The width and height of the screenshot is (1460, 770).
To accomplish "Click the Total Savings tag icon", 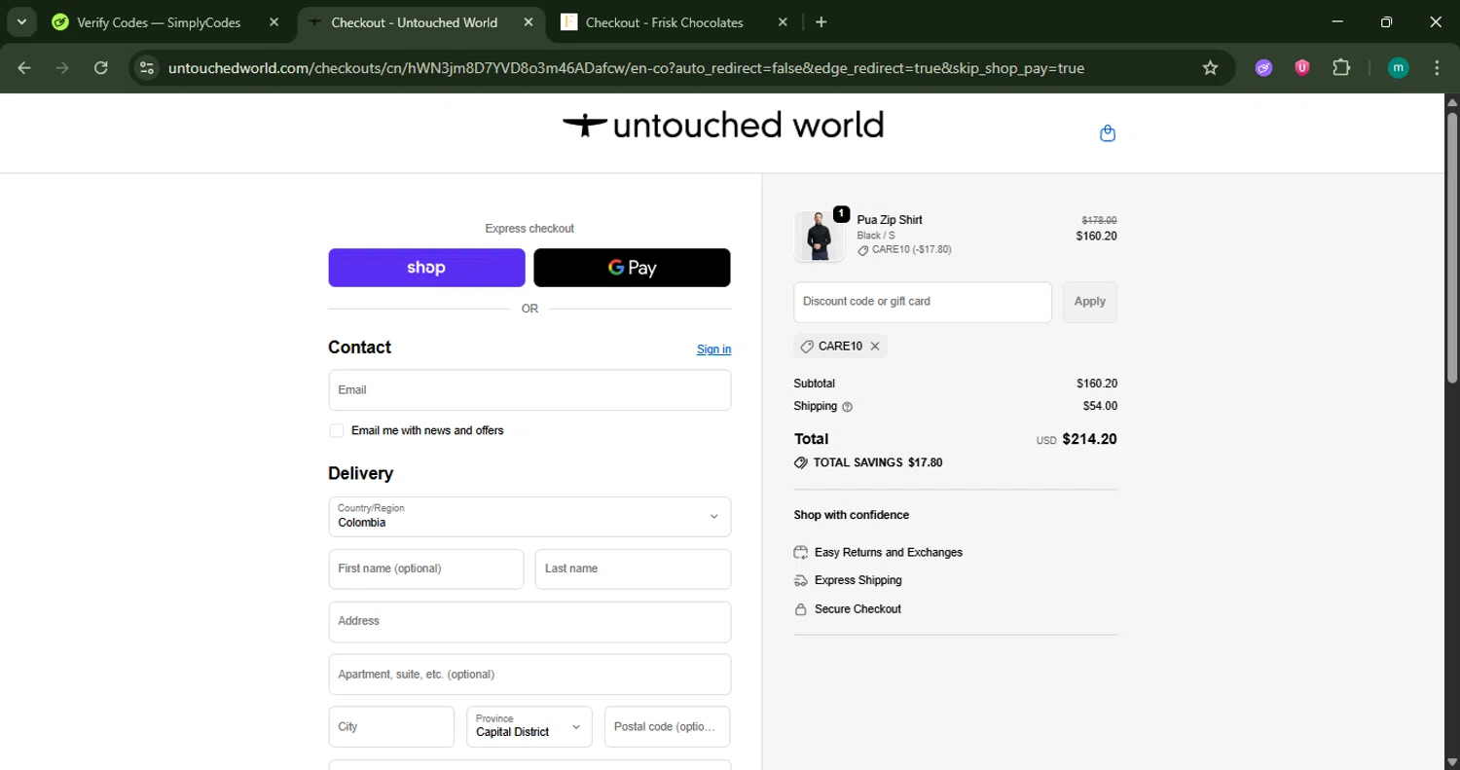I will point(801,463).
